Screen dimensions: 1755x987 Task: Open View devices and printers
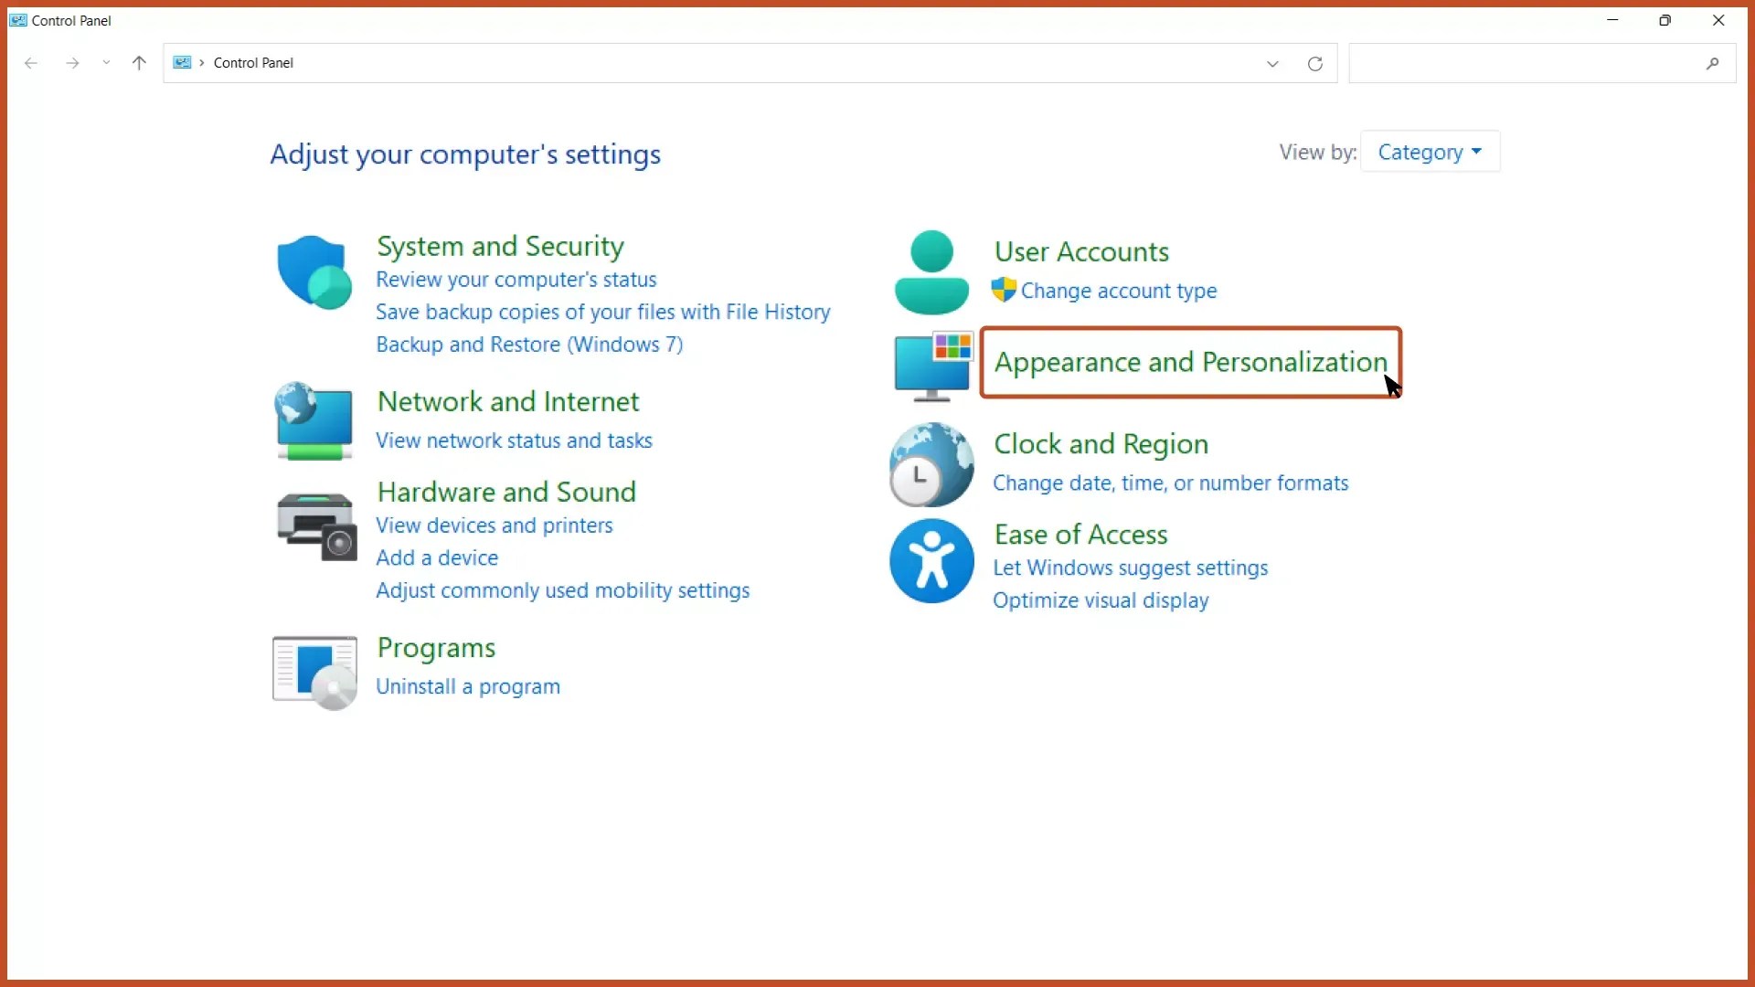(494, 525)
